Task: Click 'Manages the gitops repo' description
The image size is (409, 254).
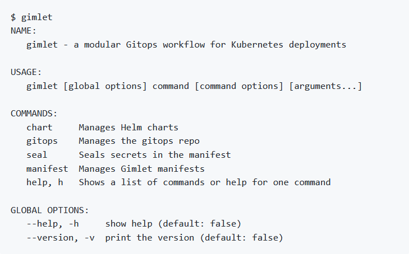Action: (x=139, y=141)
